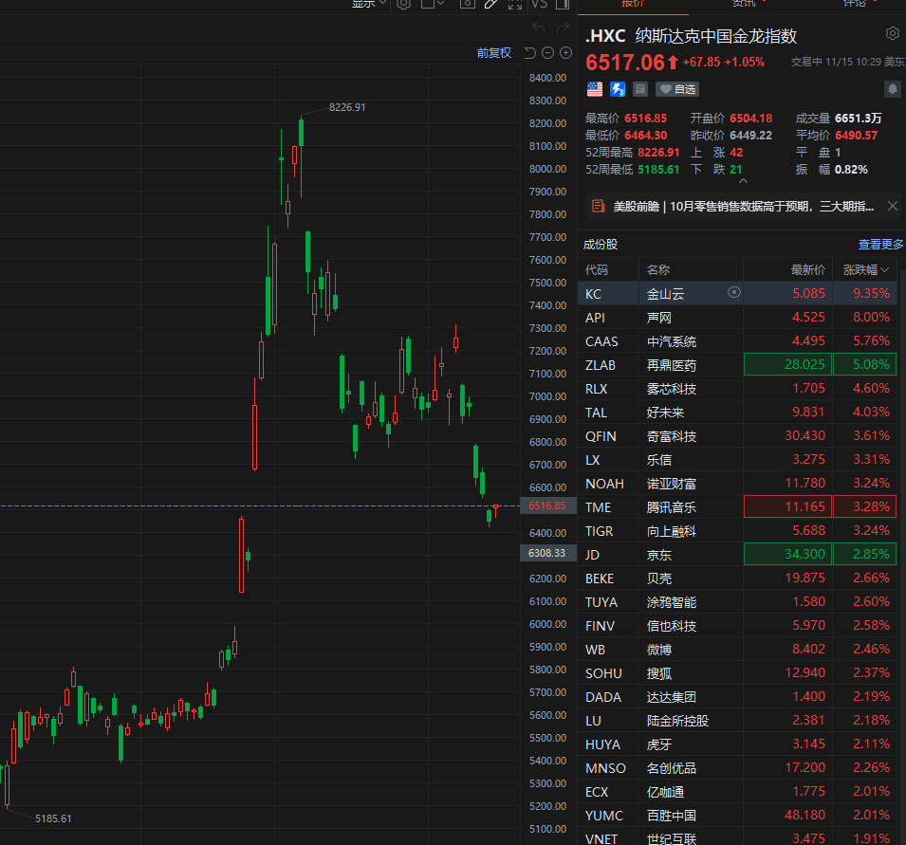906x845 pixels.
Task: Select the KC 金山云 row
Action: coord(737,293)
